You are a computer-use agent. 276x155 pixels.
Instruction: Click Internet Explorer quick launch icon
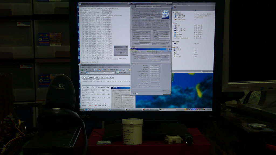tap(86, 110)
